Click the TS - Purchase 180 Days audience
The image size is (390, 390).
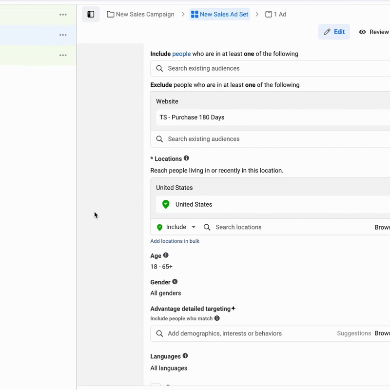[192, 117]
